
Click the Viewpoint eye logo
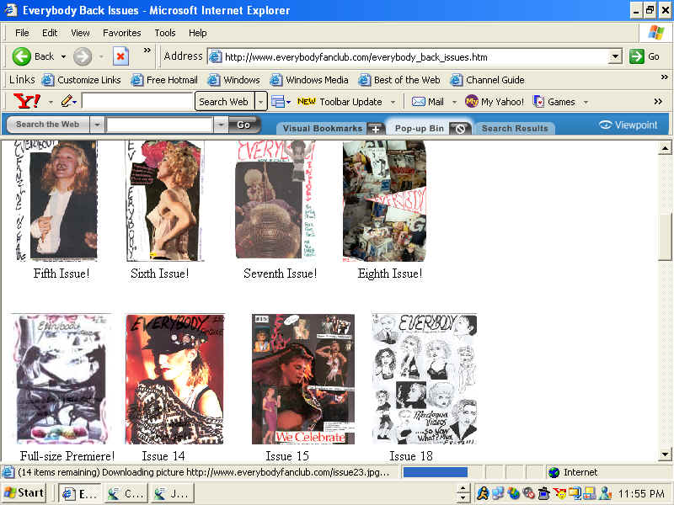coord(605,125)
